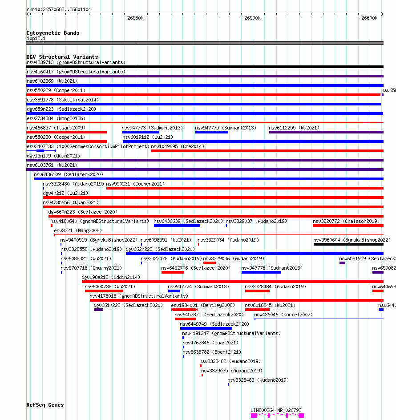Open nsv6098551 (Wu2021) variant
Image resolution: width=396 pixels, height=420 pixels.
166,241
